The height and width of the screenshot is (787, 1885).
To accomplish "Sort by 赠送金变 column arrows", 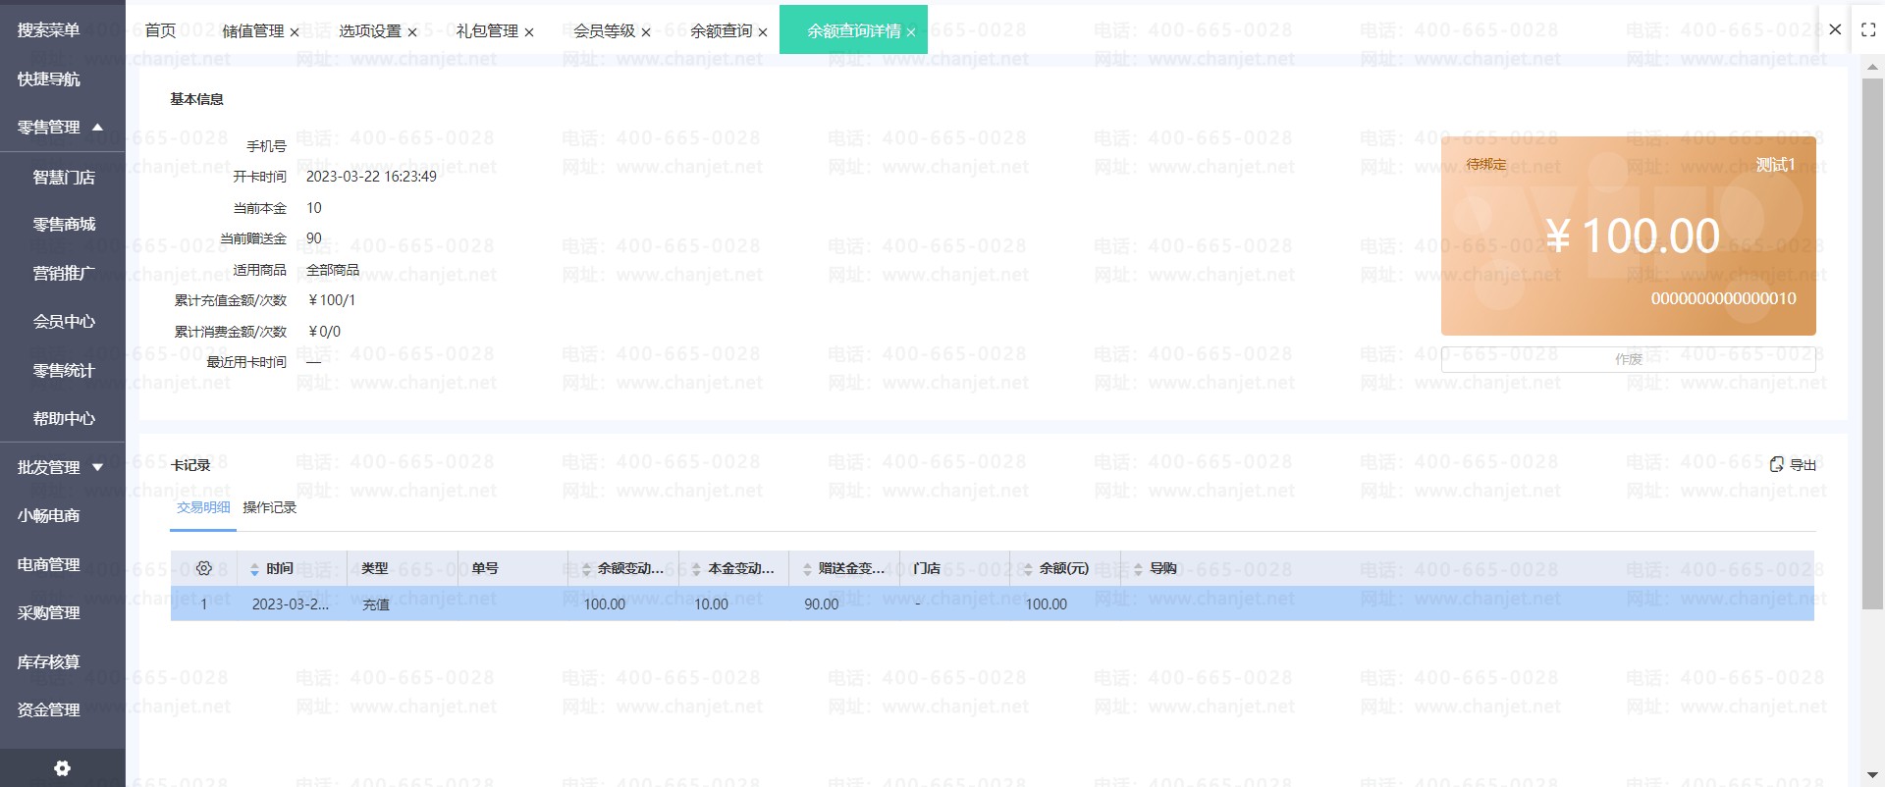I will (808, 569).
